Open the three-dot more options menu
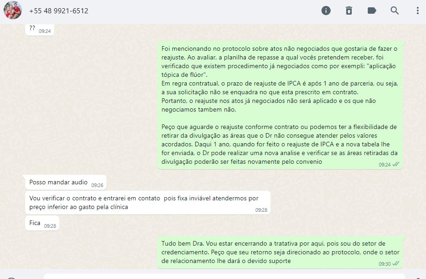 tap(418, 11)
